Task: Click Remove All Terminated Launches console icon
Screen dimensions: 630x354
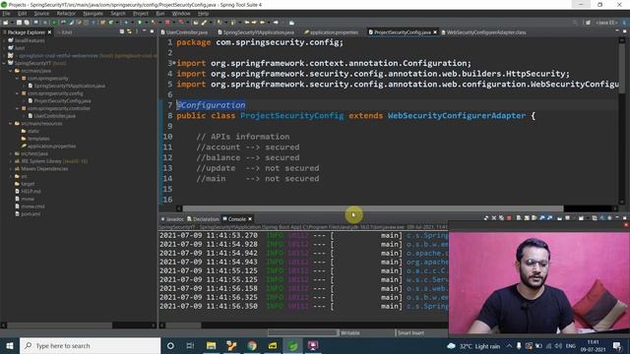Action: 501,218
